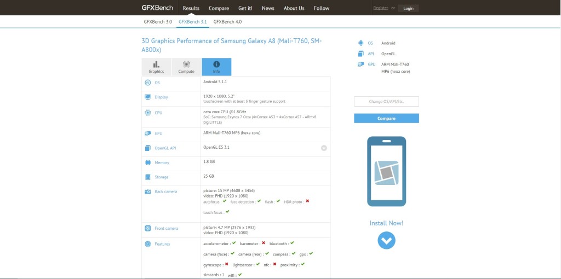This screenshot has width=561, height=279.
Task: Click the accelerometer checkmark
Action: (233, 243)
